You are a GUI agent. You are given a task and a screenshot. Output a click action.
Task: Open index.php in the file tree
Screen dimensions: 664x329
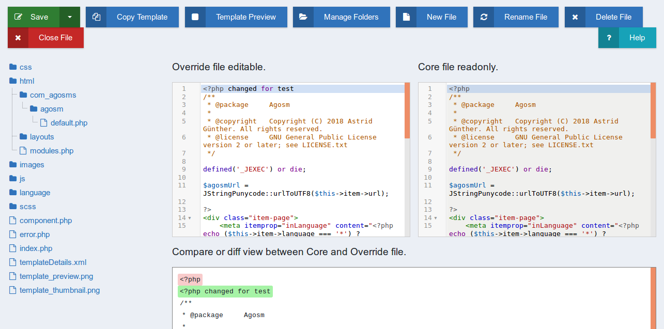pyautogui.click(x=36, y=248)
